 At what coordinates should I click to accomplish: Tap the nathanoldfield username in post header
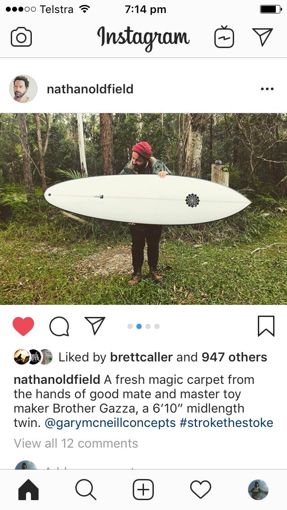coord(90,89)
